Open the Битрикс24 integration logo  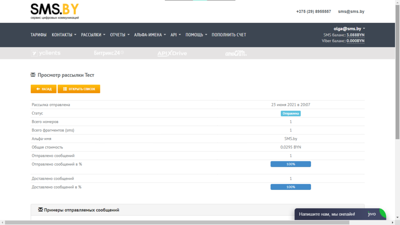109,53
